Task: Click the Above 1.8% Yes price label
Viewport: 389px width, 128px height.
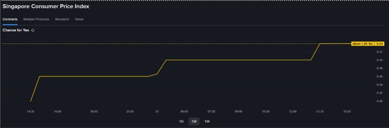Action: click(362, 44)
